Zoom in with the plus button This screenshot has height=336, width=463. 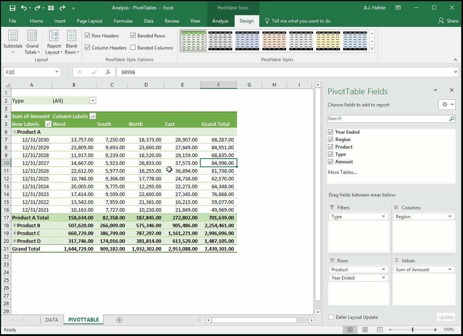[435, 329]
